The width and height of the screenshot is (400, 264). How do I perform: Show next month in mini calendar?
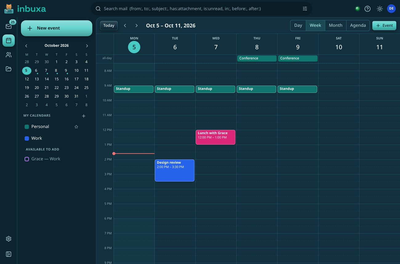[x=87, y=46]
